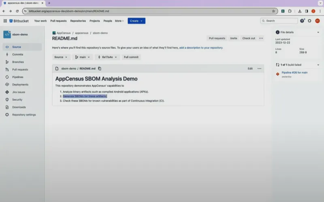Open browser downloads icon
Image resolution: width=324 pixels, height=202 pixels.
point(300,11)
